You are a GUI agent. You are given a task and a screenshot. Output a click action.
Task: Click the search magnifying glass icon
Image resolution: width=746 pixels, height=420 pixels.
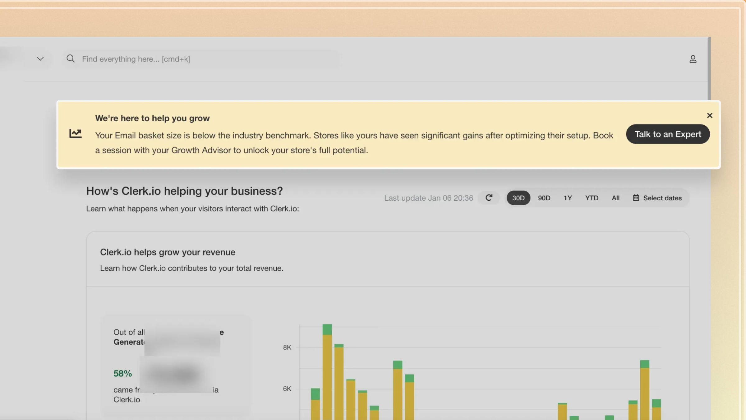pos(71,58)
